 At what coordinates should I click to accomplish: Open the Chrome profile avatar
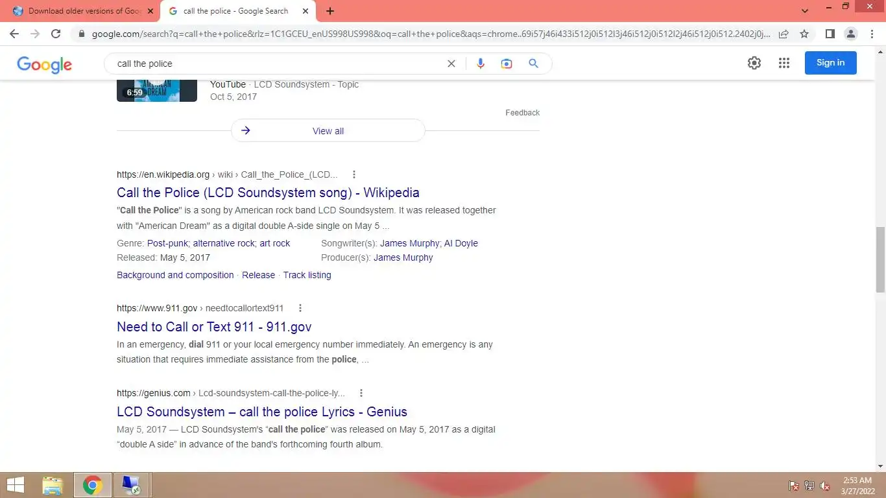tap(851, 34)
